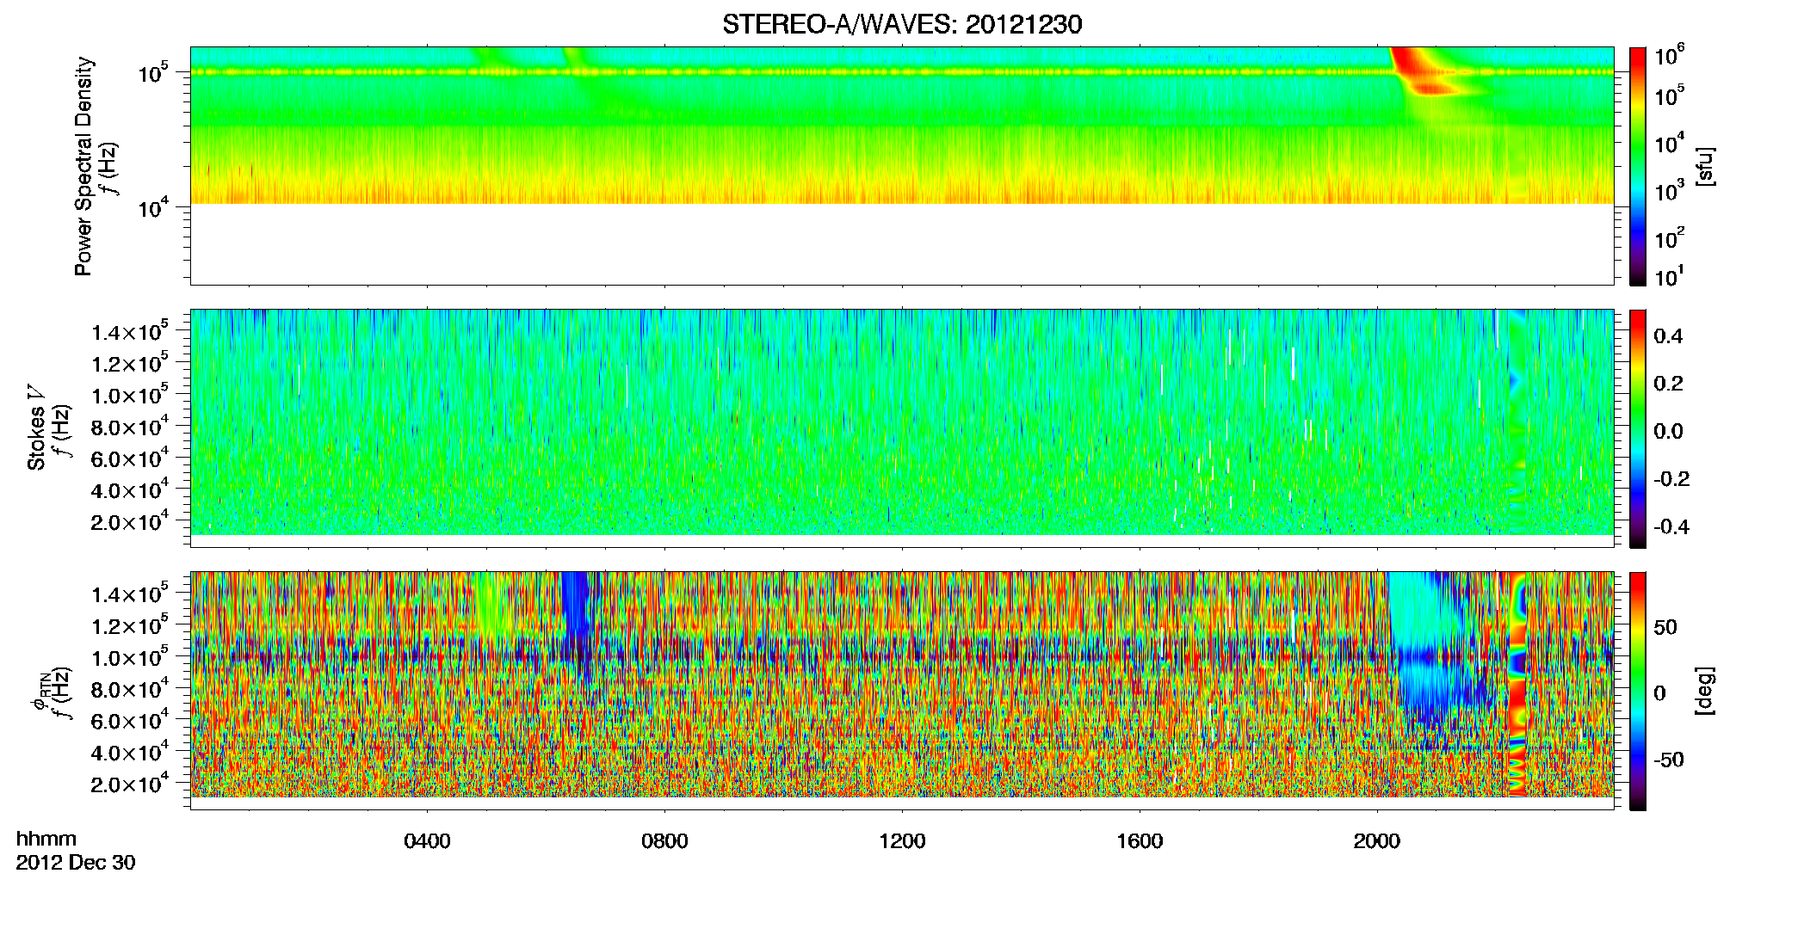
Task: Select the 2000 time axis label
Action: pyautogui.click(x=1377, y=840)
